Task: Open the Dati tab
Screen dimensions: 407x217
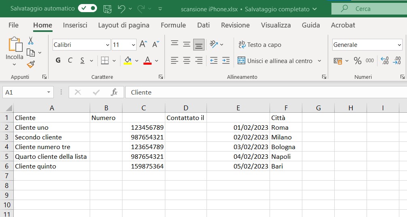Action: (x=203, y=25)
